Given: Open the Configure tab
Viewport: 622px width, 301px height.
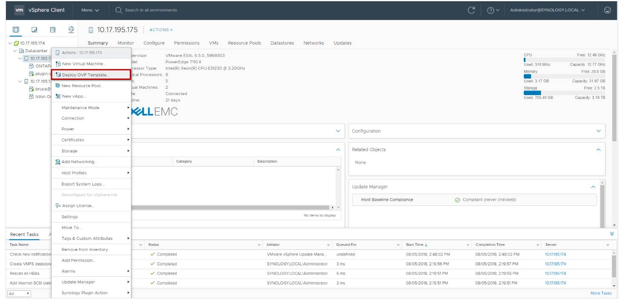Looking at the screenshot, I should 154,43.
